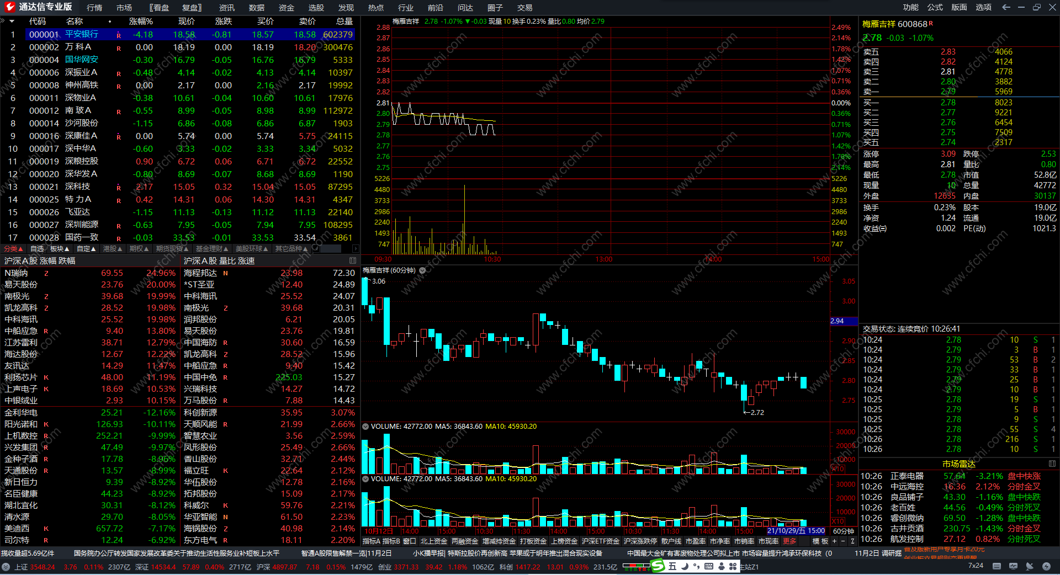Expand the 自定 category menu

[x=86, y=249]
